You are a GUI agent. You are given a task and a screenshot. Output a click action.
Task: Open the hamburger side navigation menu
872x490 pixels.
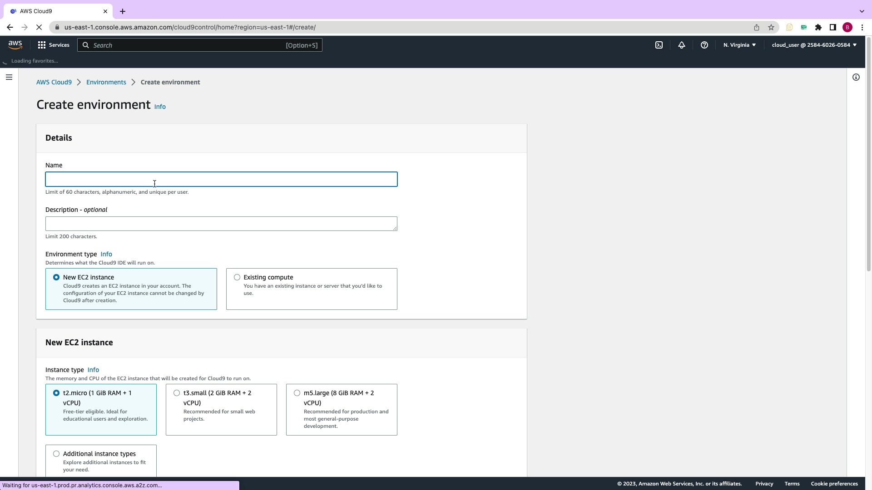(9, 77)
